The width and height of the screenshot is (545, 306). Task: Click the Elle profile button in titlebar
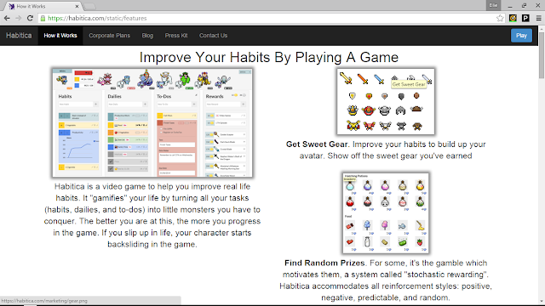pyautogui.click(x=493, y=5)
